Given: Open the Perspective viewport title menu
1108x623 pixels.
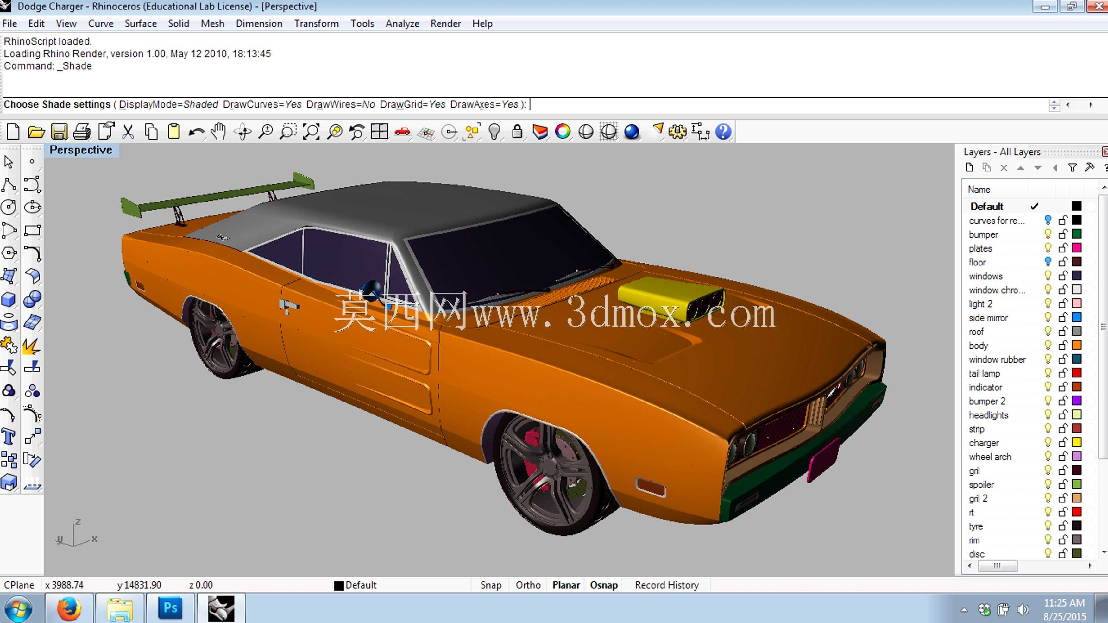Looking at the screenshot, I should point(81,150).
